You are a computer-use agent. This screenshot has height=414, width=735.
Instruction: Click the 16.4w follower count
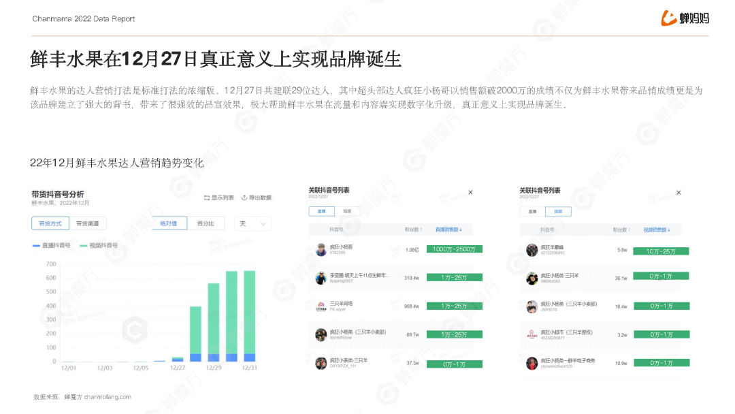(x=621, y=306)
